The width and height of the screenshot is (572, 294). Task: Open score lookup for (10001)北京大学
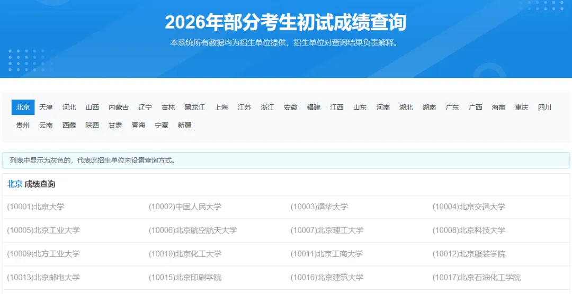36,207
